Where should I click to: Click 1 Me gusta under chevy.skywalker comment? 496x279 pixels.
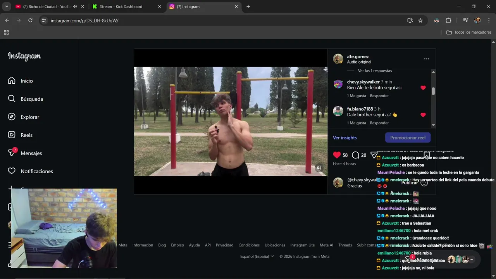(x=356, y=96)
